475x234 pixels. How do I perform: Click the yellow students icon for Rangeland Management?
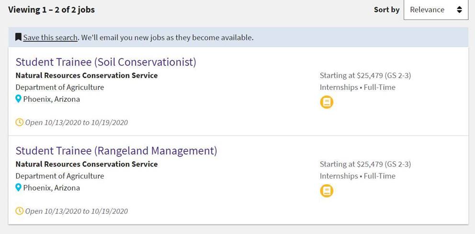(327, 191)
